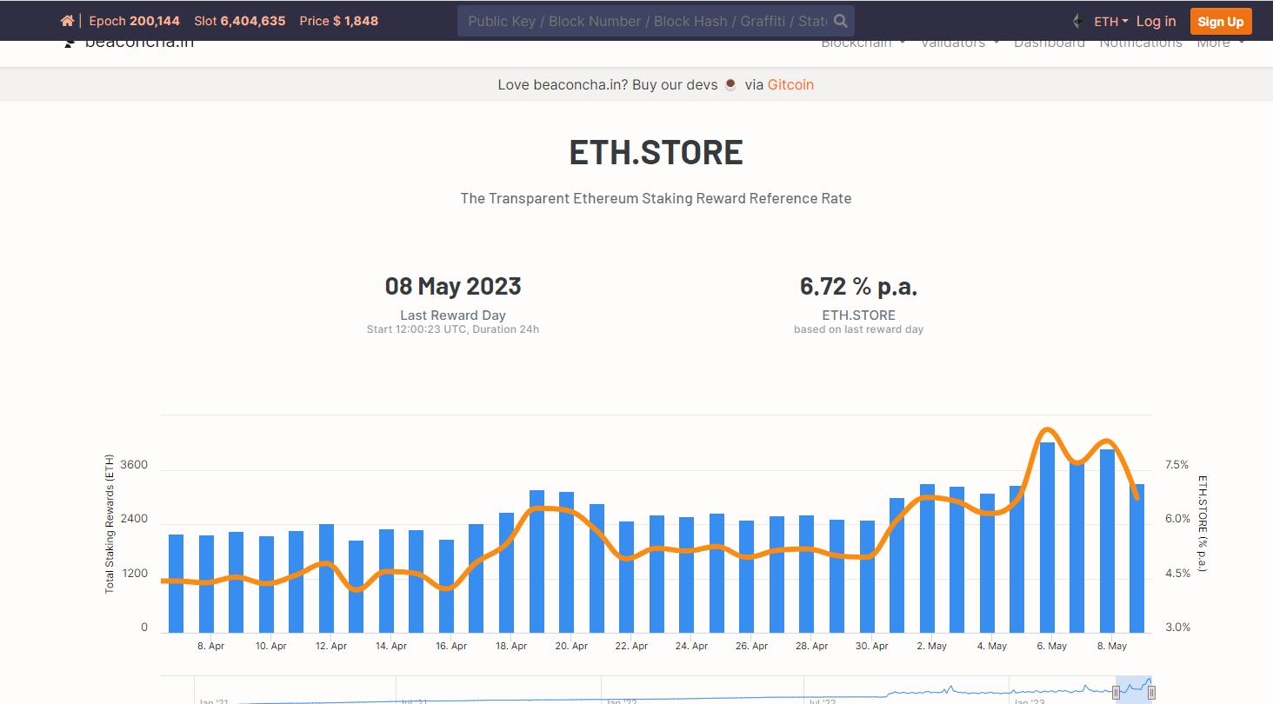1273x704 pixels.
Task: Open the Notifications page
Action: pyautogui.click(x=1140, y=43)
